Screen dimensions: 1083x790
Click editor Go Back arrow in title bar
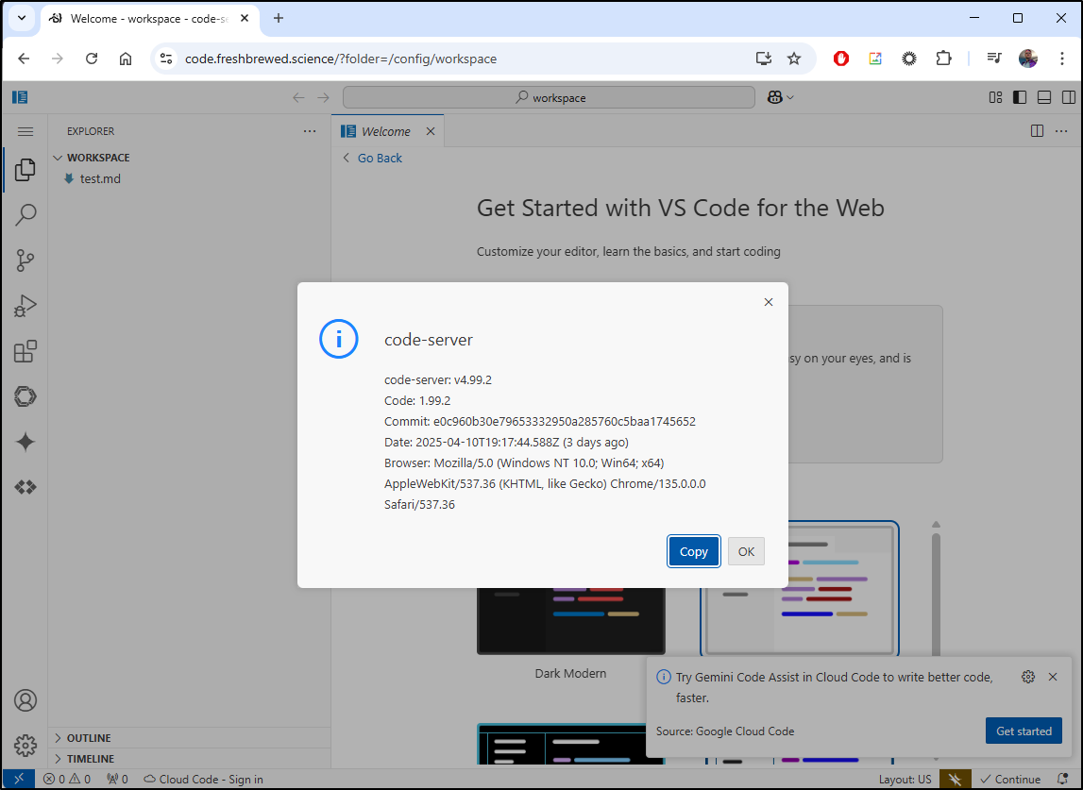(298, 97)
